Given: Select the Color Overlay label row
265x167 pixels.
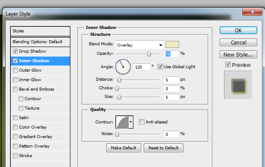Looking at the screenshot, I should [33, 127].
